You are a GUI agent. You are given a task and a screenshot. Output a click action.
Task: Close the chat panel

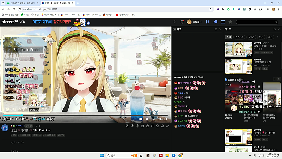coord(220,29)
